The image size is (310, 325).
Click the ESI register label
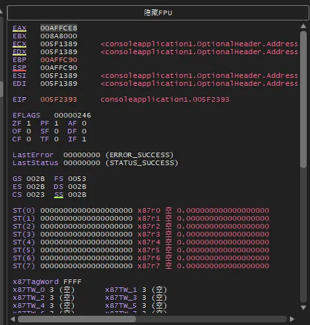click(19, 76)
